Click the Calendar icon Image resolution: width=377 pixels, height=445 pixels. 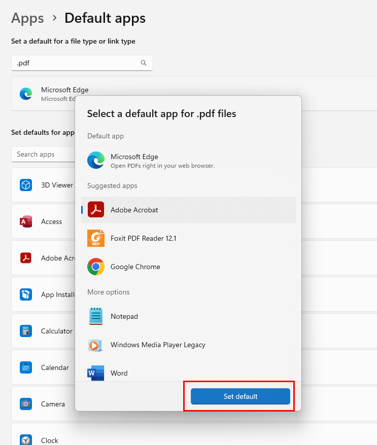26,367
